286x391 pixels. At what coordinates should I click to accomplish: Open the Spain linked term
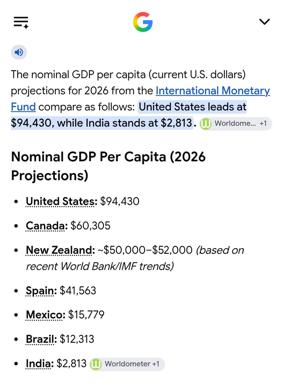point(41,291)
